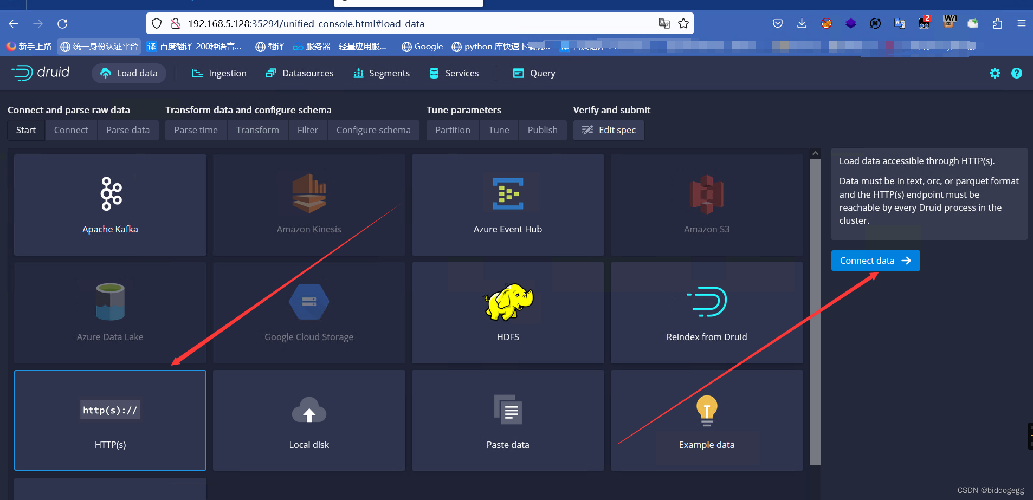1033x500 pixels.
Task: Click the Druid logo
Action: point(41,73)
